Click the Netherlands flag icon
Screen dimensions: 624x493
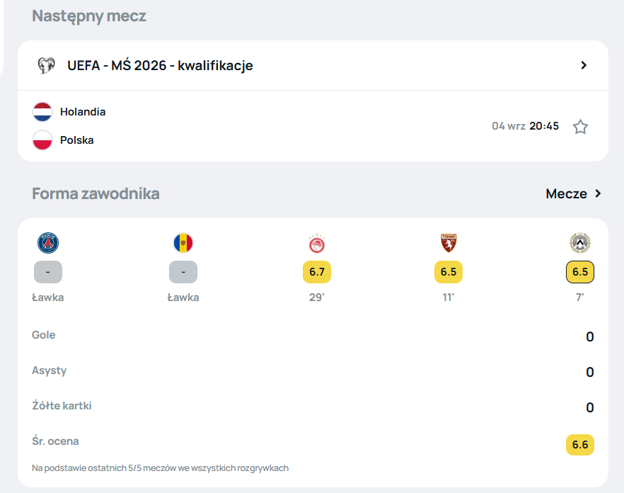[x=42, y=112]
